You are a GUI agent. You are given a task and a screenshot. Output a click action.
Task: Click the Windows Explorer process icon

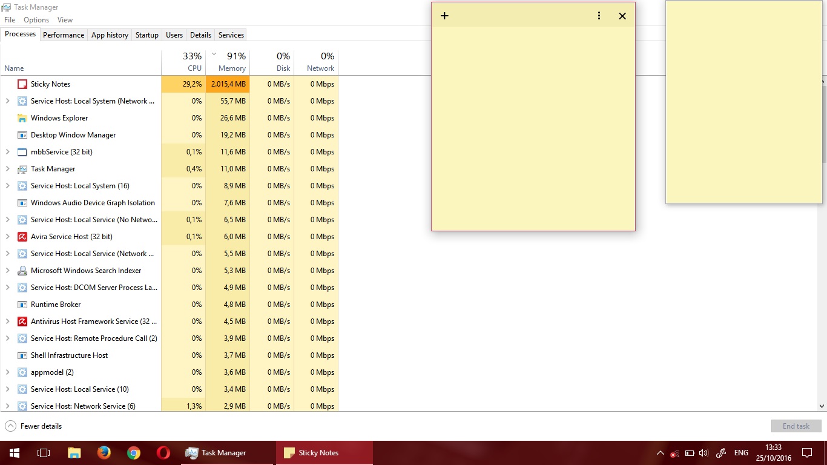coord(22,118)
